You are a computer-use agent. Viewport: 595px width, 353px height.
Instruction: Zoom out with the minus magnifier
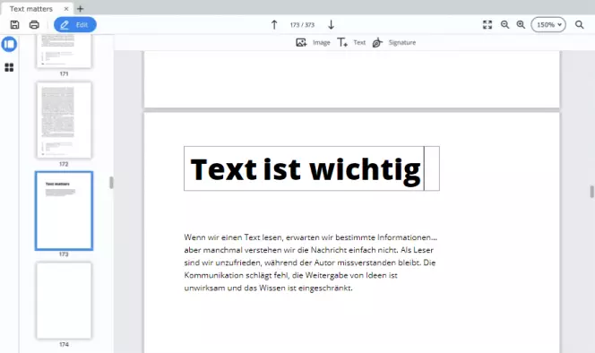pyautogui.click(x=504, y=25)
